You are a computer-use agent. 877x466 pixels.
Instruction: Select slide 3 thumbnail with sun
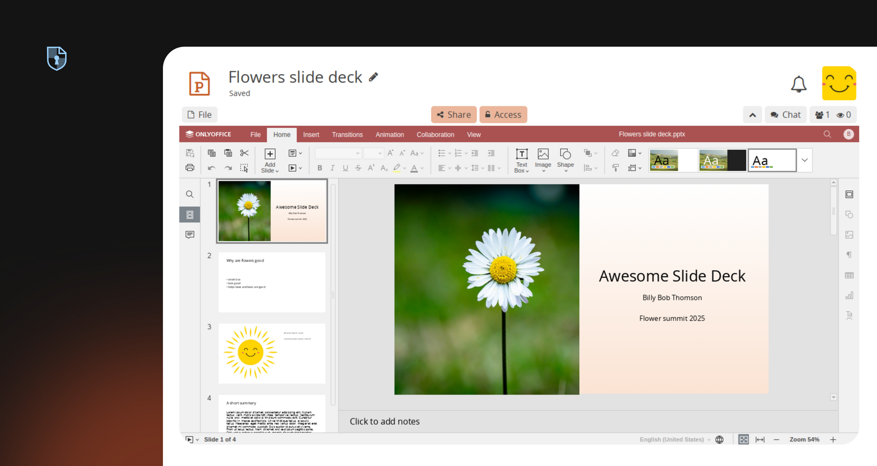tap(272, 353)
